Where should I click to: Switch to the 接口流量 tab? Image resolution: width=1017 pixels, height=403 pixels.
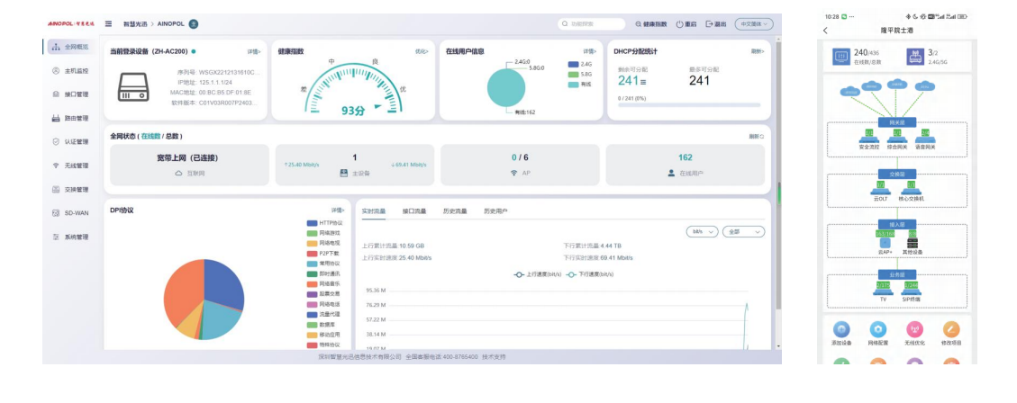pyautogui.click(x=413, y=211)
